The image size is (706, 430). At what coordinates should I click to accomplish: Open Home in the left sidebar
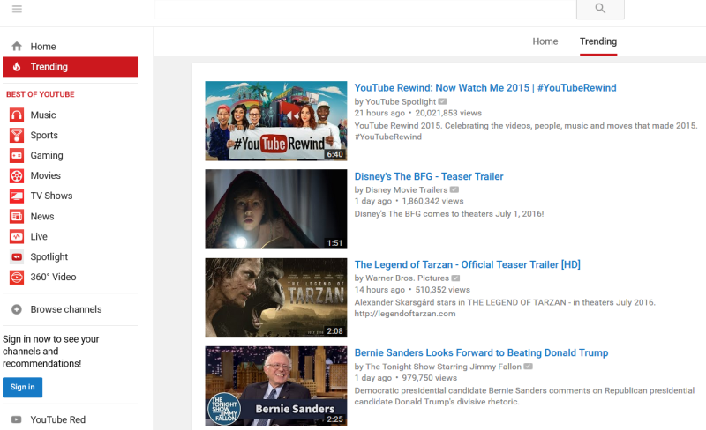click(x=43, y=47)
